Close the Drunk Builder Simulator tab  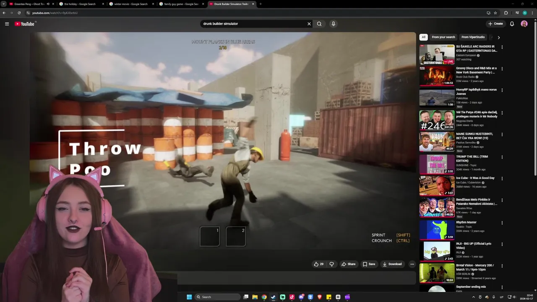(x=253, y=4)
